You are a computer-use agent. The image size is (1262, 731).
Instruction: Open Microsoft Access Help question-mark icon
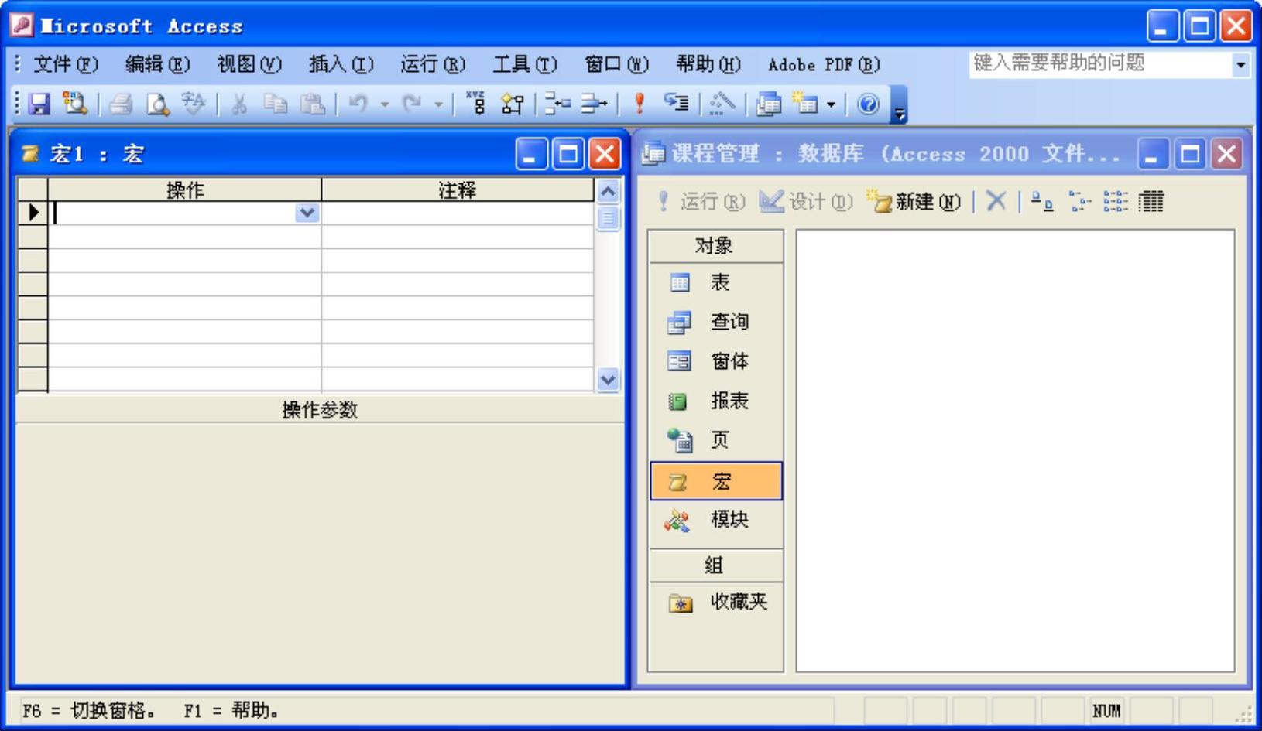click(869, 104)
